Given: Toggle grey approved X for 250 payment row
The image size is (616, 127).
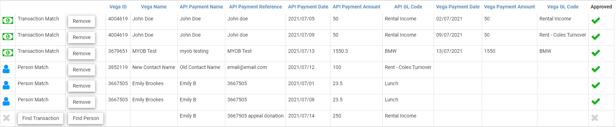Looking at the screenshot, I should (x=595, y=118).
